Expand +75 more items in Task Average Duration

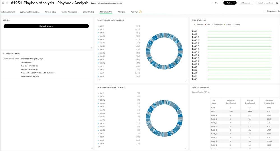tap(99, 80)
